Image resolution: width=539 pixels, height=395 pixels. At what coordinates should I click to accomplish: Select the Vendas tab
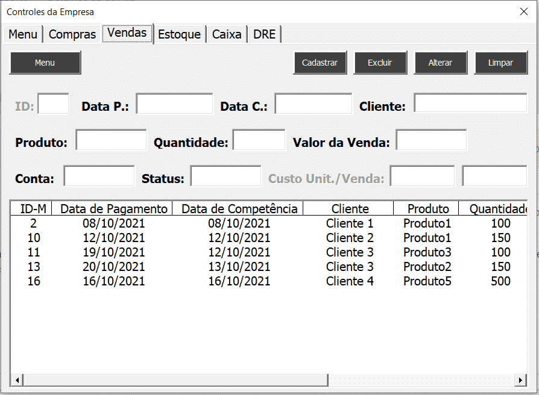127,33
